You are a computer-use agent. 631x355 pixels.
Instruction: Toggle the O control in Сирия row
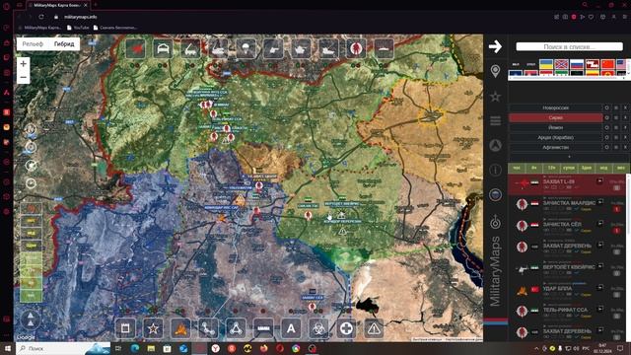(607, 117)
